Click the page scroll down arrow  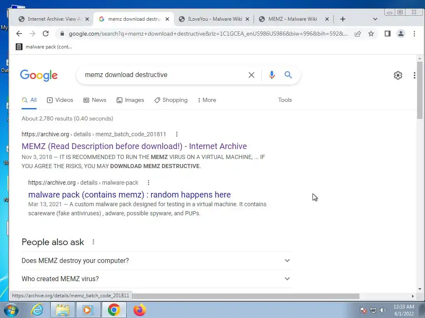420,289
